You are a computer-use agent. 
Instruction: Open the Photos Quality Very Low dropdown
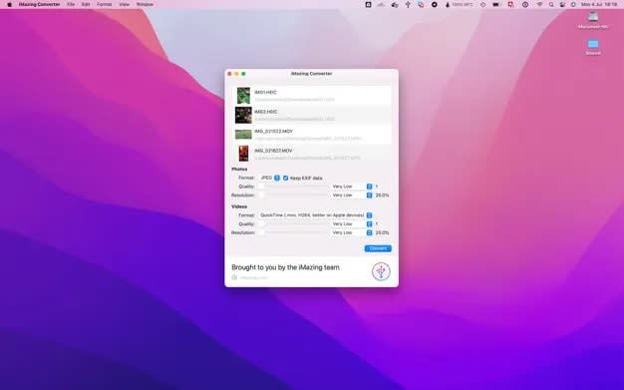[352, 187]
